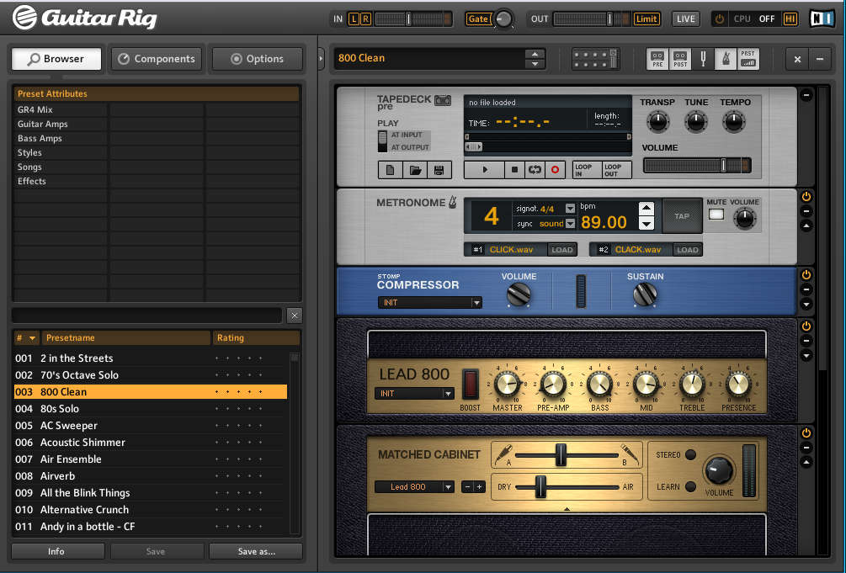Toggle engine power icon next to CPU
This screenshot has width=846, height=573.
(719, 19)
